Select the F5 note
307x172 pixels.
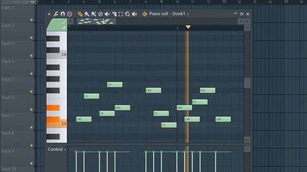(x=92, y=96)
